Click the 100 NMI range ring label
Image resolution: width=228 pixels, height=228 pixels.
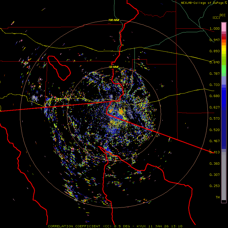114,20
